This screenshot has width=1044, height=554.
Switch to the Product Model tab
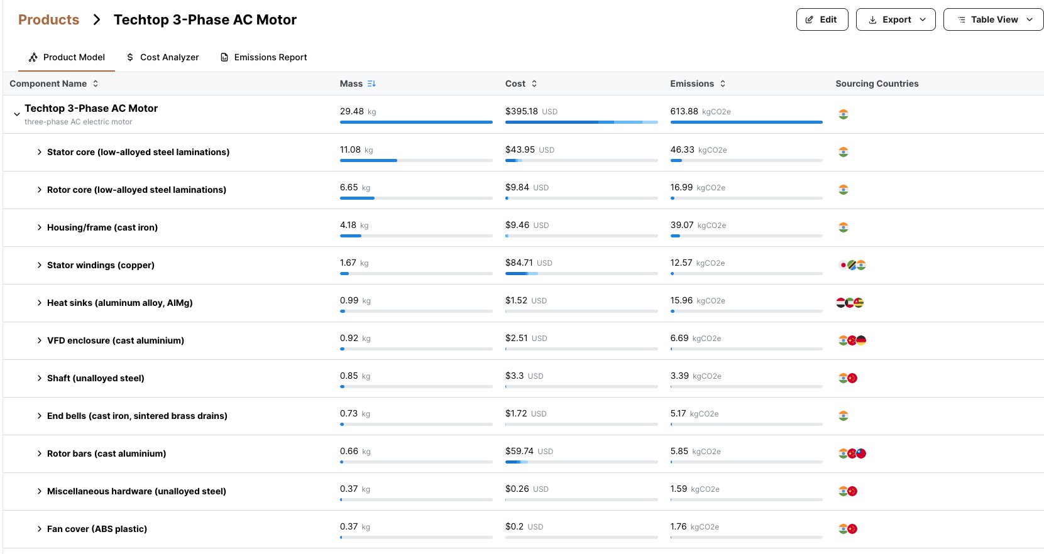tap(67, 57)
